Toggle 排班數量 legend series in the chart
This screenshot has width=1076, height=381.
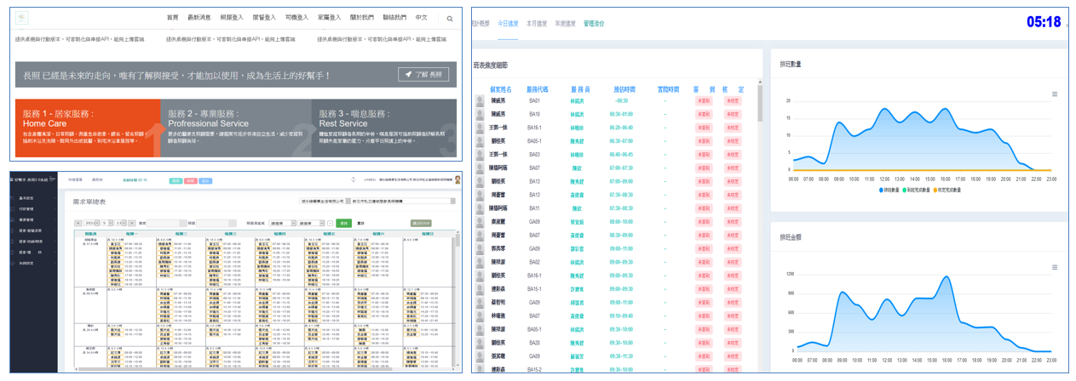(890, 190)
